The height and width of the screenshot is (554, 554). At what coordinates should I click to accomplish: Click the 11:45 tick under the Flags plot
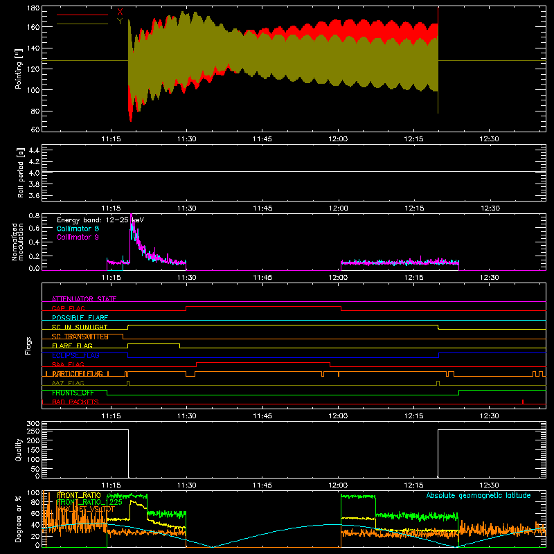pyautogui.click(x=262, y=416)
